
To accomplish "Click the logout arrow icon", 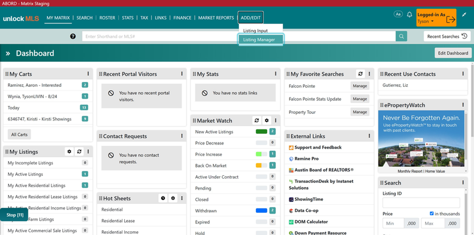I will [450, 19].
